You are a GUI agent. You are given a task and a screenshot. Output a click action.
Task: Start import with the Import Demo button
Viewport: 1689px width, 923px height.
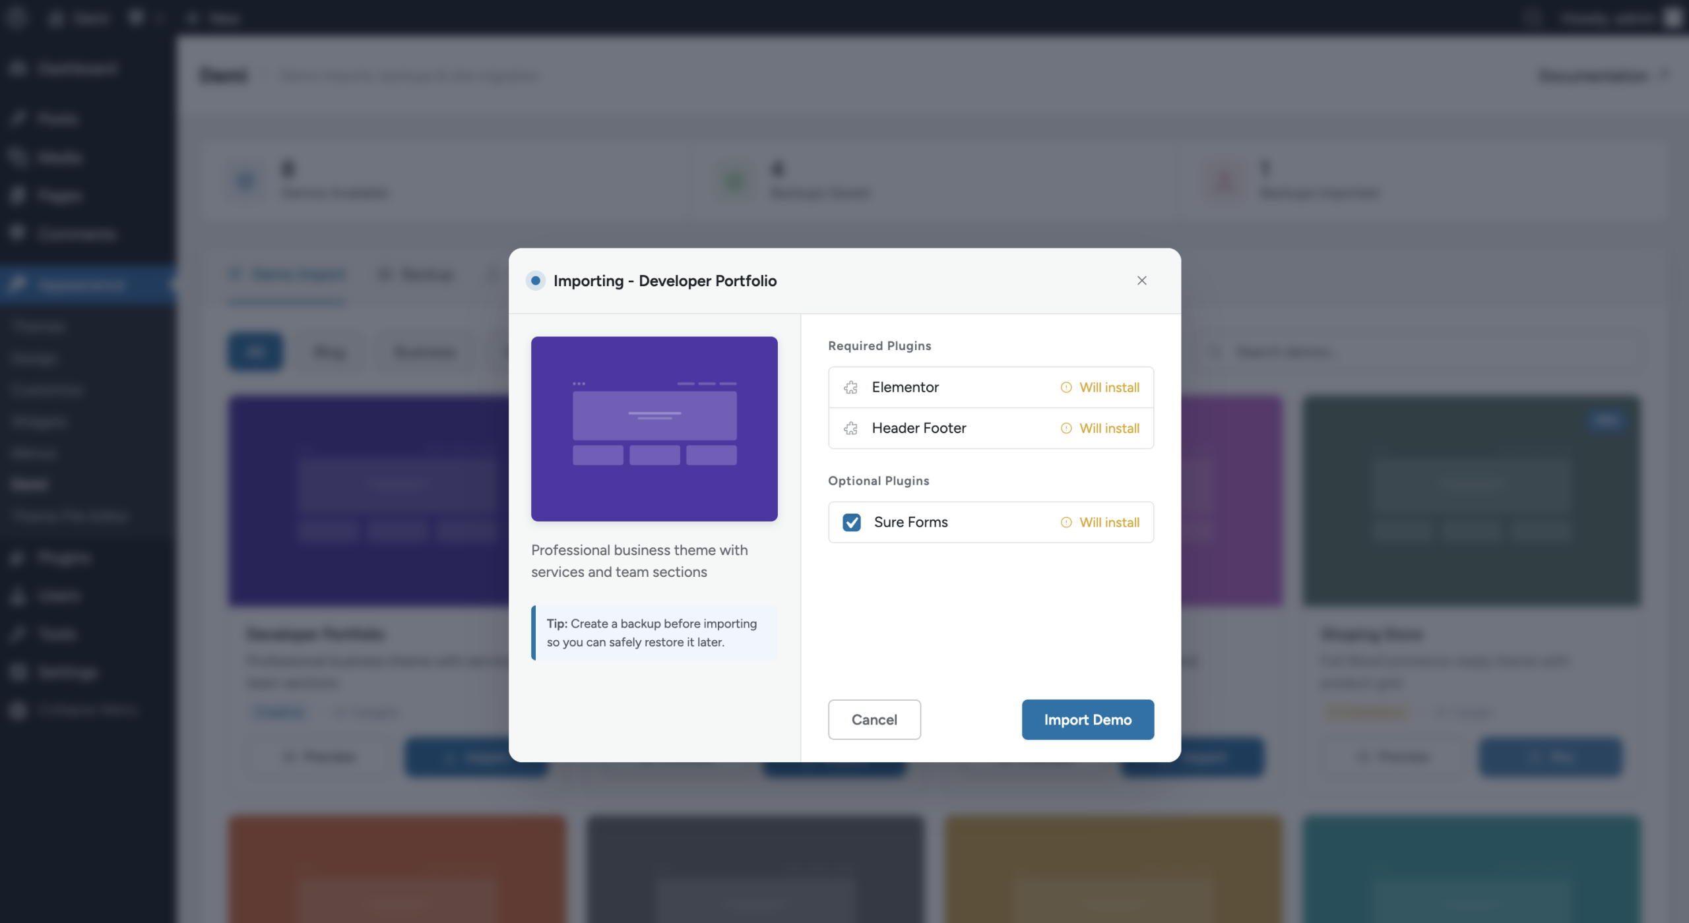1087,719
